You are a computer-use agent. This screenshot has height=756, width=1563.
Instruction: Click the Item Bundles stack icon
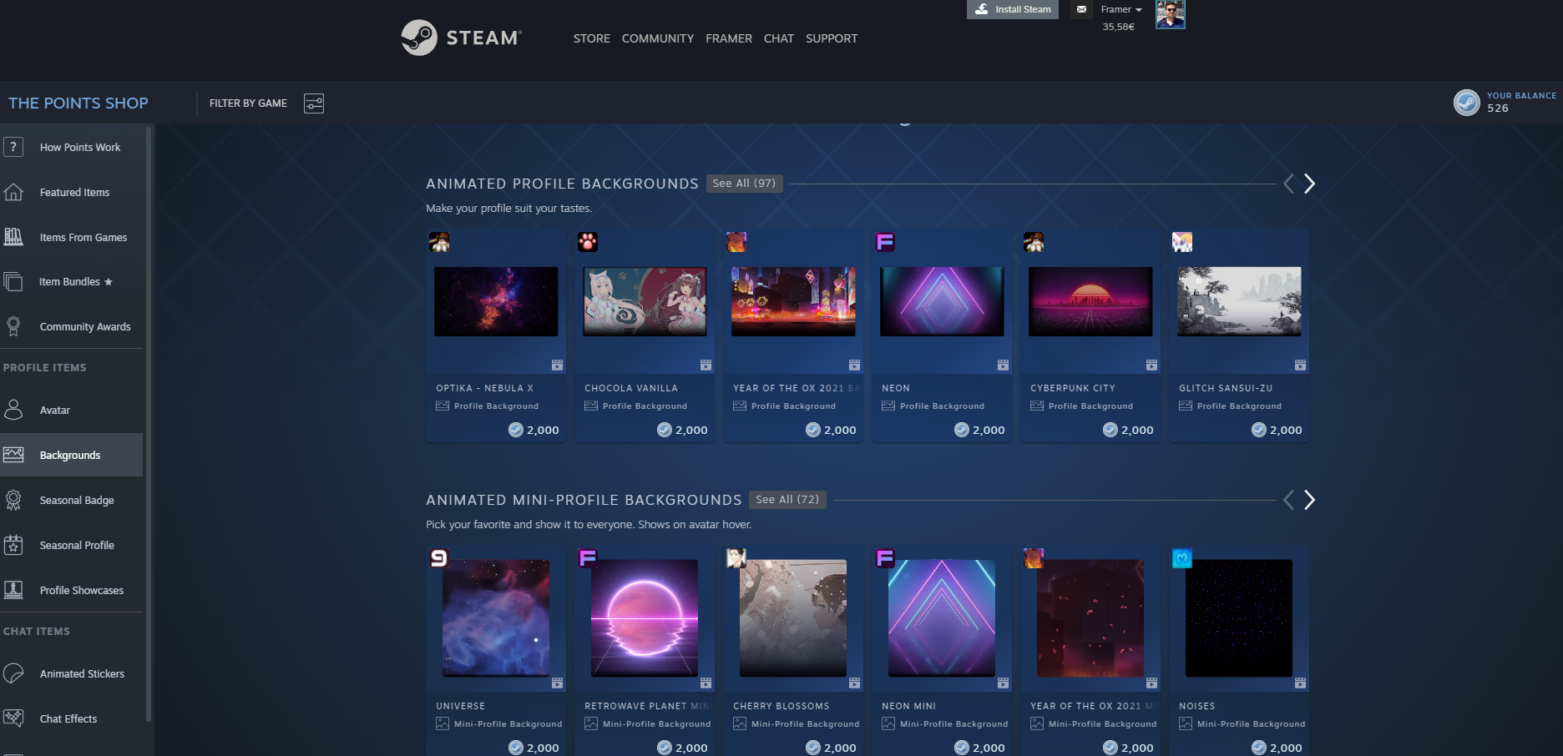tap(13, 282)
